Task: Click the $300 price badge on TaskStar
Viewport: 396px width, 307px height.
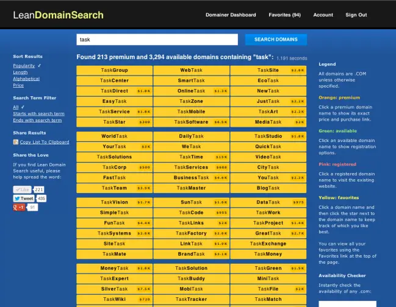Action: click(x=145, y=122)
